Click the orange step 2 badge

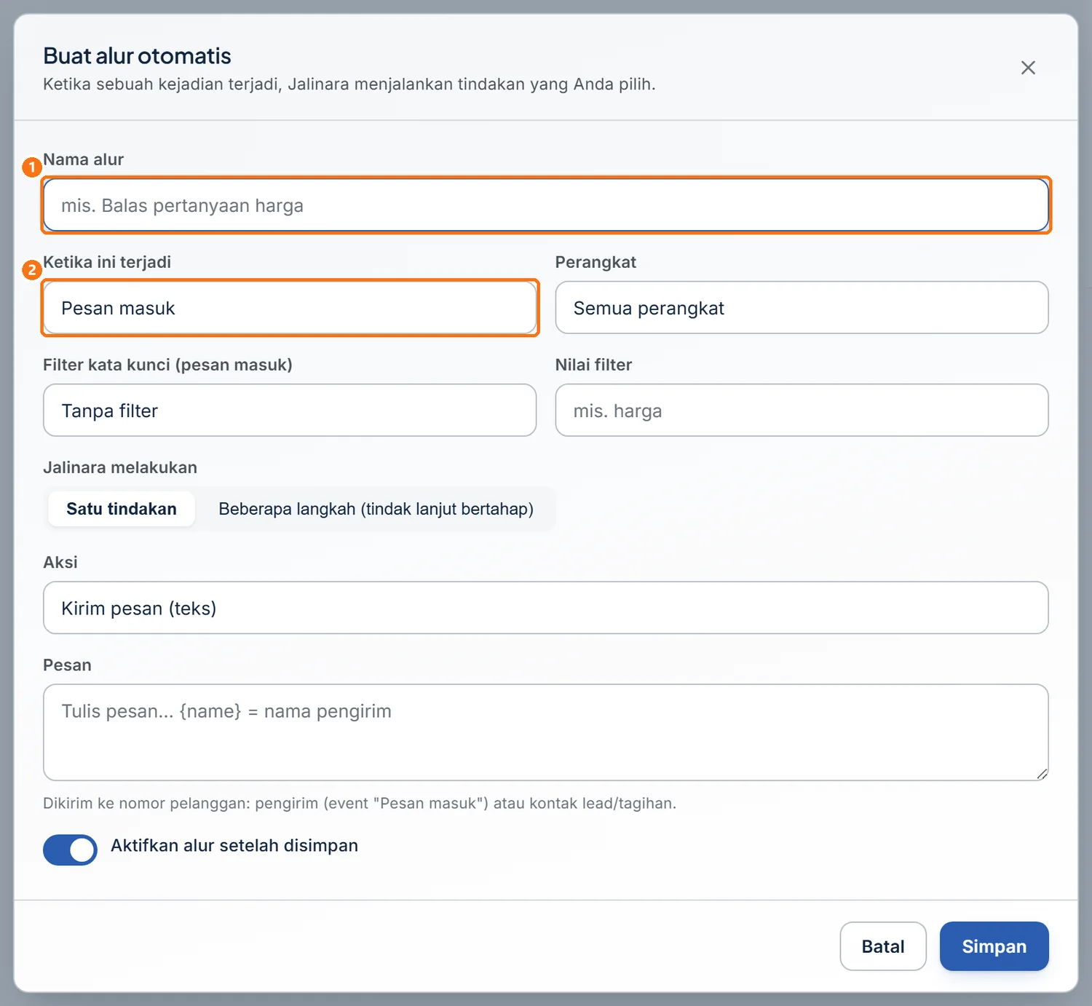(32, 270)
